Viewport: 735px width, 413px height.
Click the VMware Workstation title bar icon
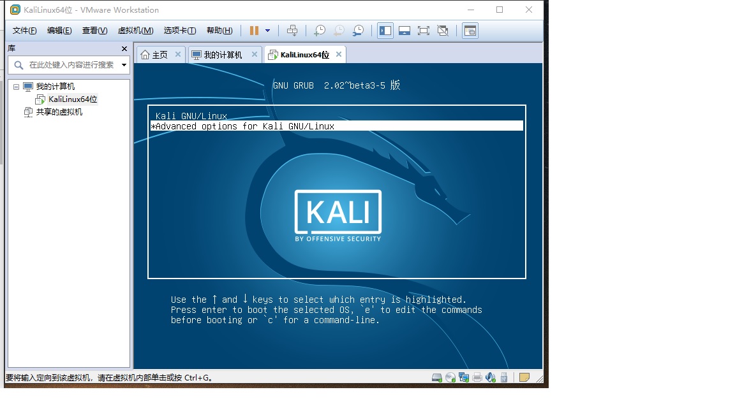coord(15,10)
